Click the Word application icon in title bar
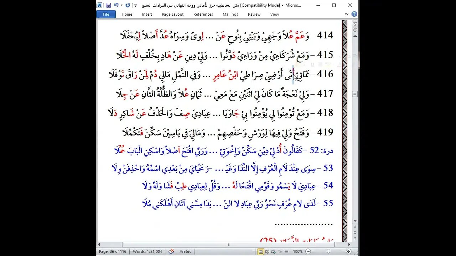 click(x=99, y=5)
